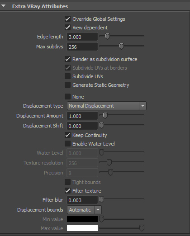Click the Max value slider handle

142,228
